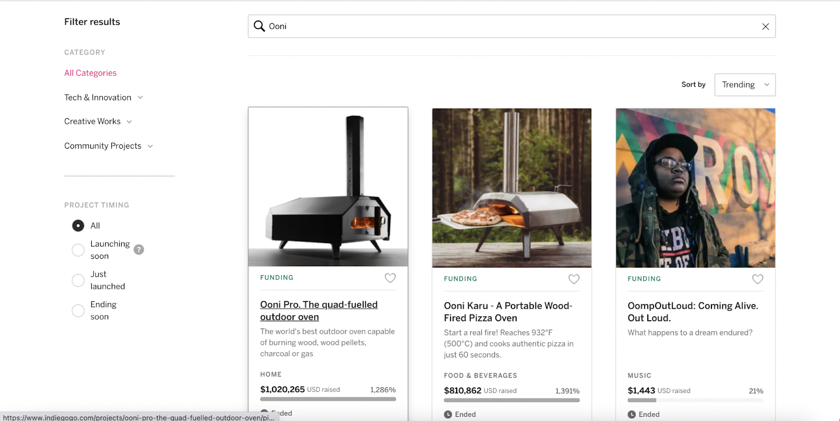Select Creative Works category
The width and height of the screenshot is (840, 421).
tap(92, 121)
